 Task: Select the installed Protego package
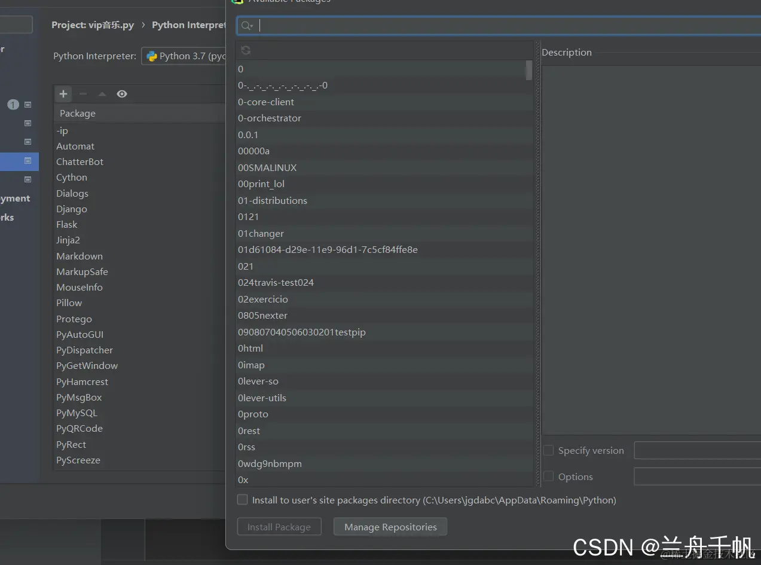pyautogui.click(x=140, y=319)
